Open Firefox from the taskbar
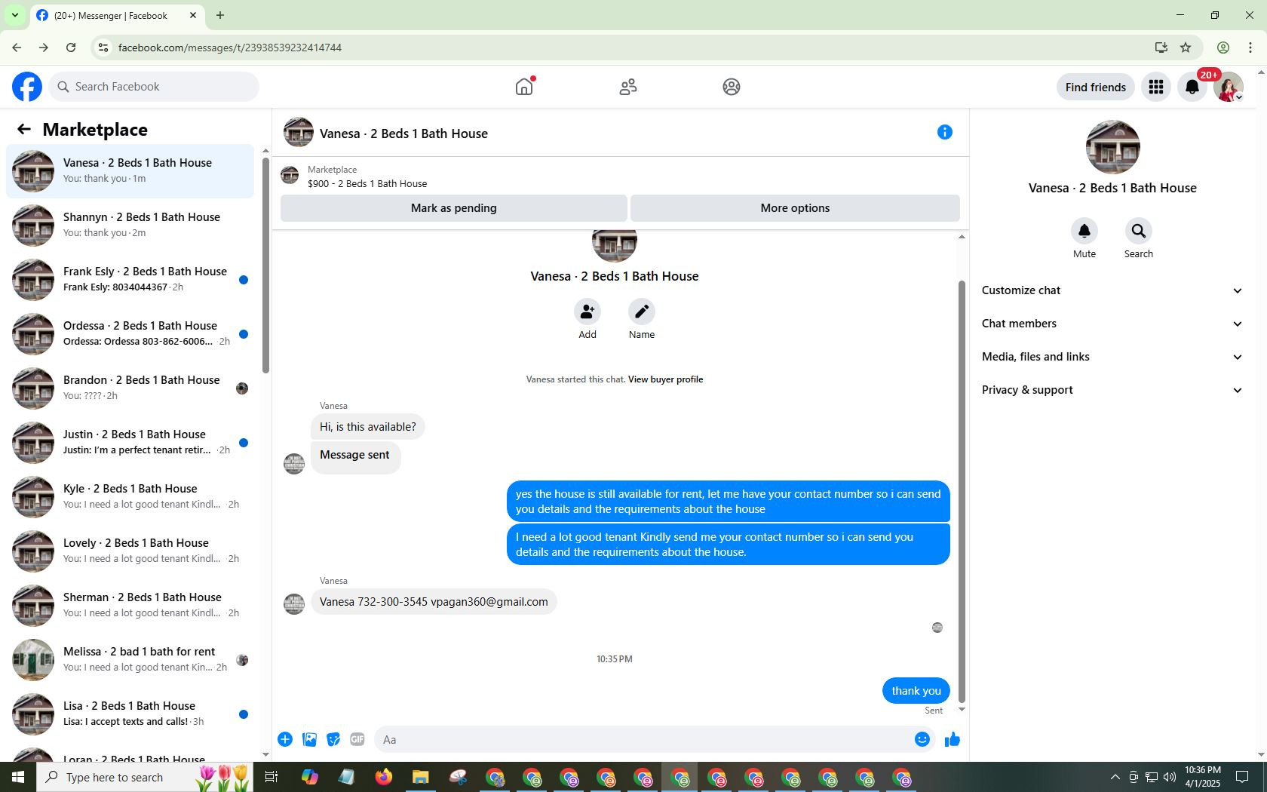Screen dimensions: 1267x792 tap(384, 777)
